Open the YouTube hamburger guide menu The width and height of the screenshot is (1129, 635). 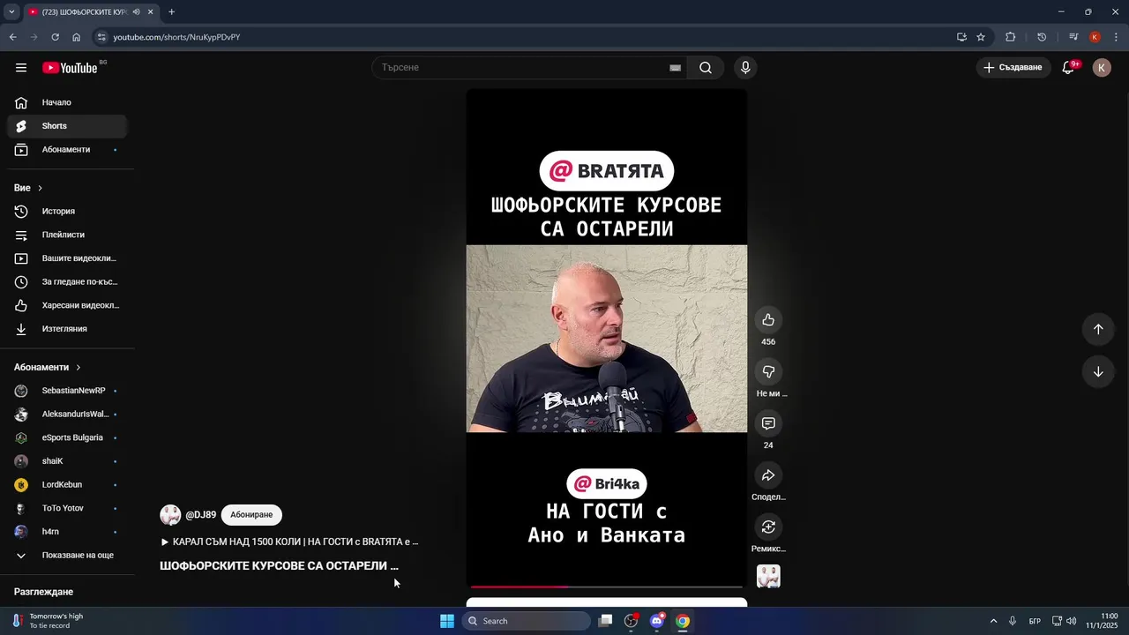[21, 68]
